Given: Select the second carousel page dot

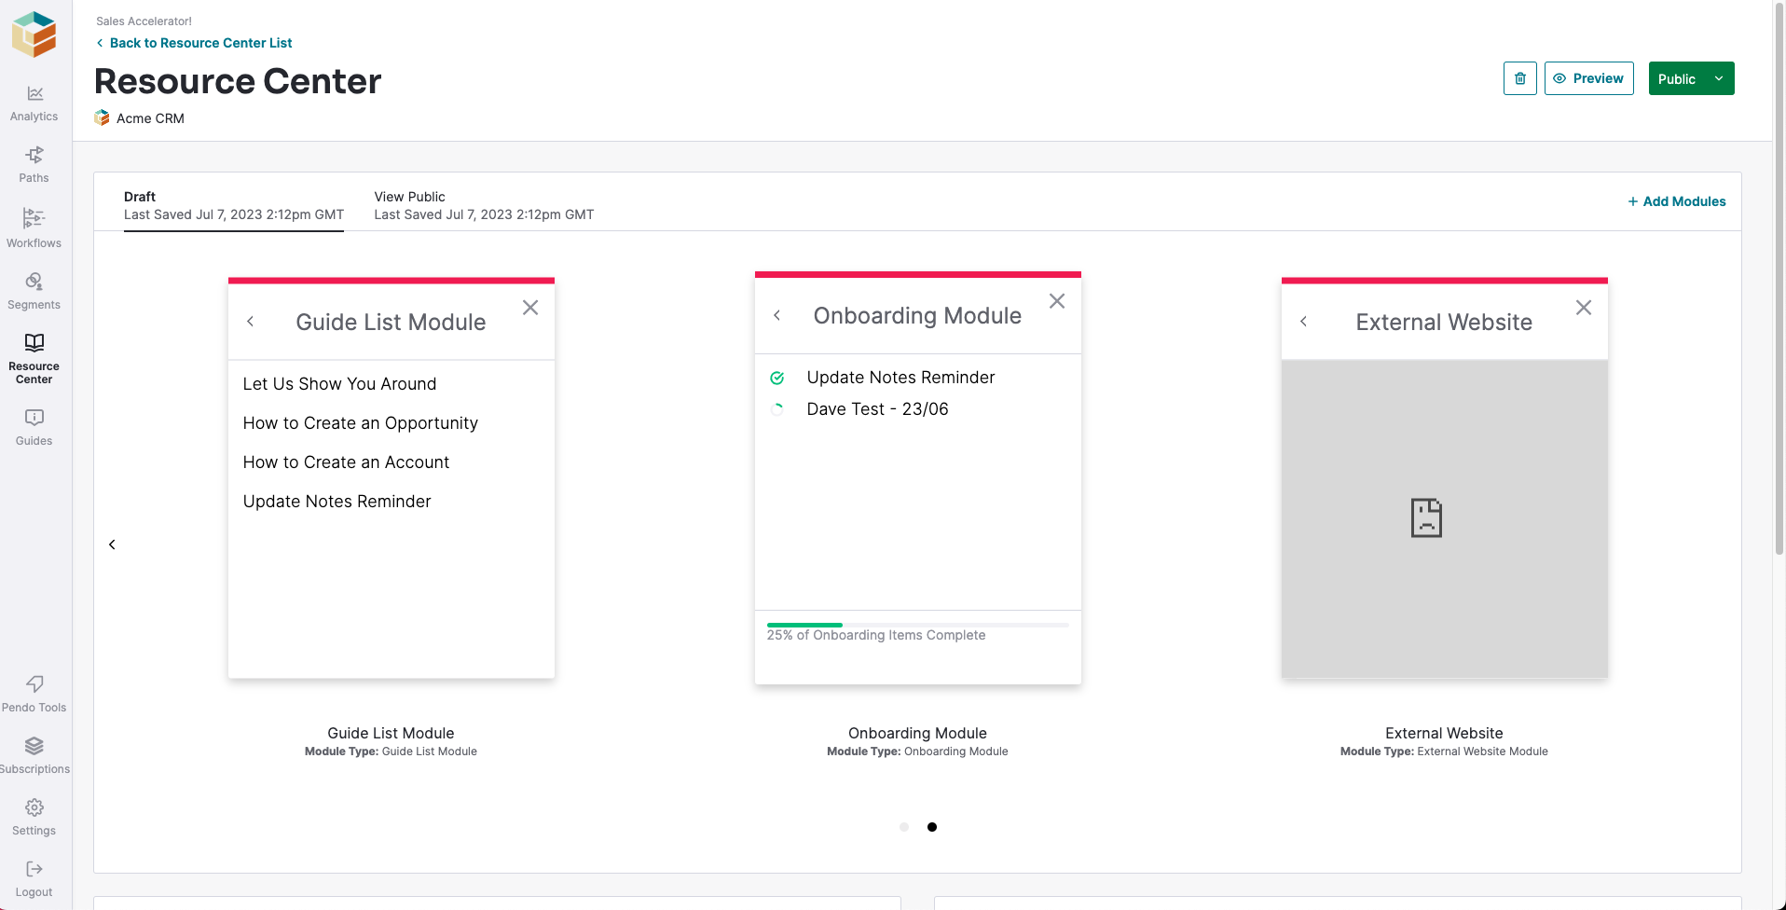Looking at the screenshot, I should (x=932, y=827).
